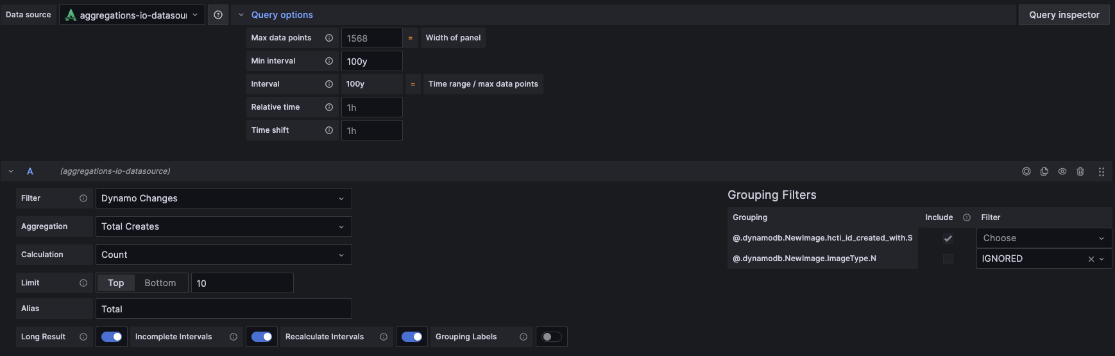Duplicate query A with the copy icon
Image resolution: width=1115 pixels, height=356 pixels.
click(1044, 171)
